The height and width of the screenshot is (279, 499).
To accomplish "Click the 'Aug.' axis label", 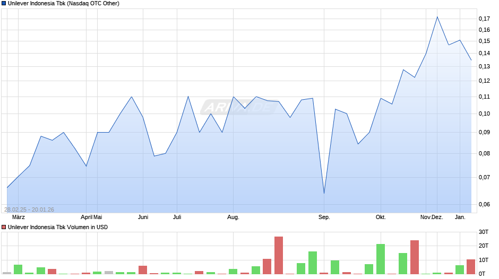I will pyautogui.click(x=233, y=217).
